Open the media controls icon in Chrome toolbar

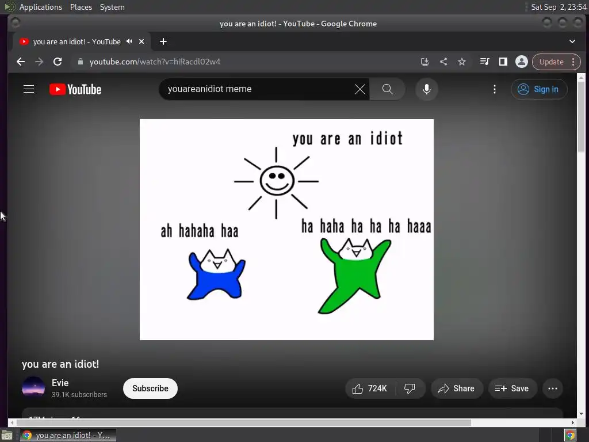click(484, 62)
